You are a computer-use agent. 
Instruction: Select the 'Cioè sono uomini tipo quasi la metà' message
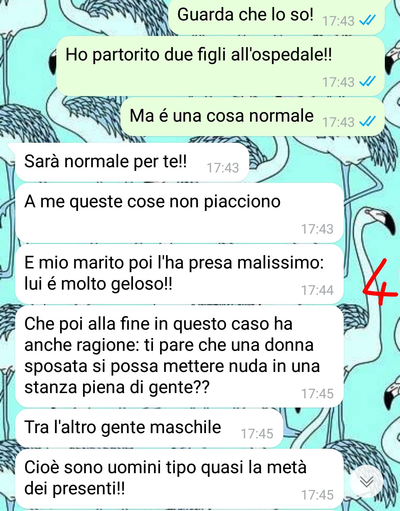coord(179,479)
